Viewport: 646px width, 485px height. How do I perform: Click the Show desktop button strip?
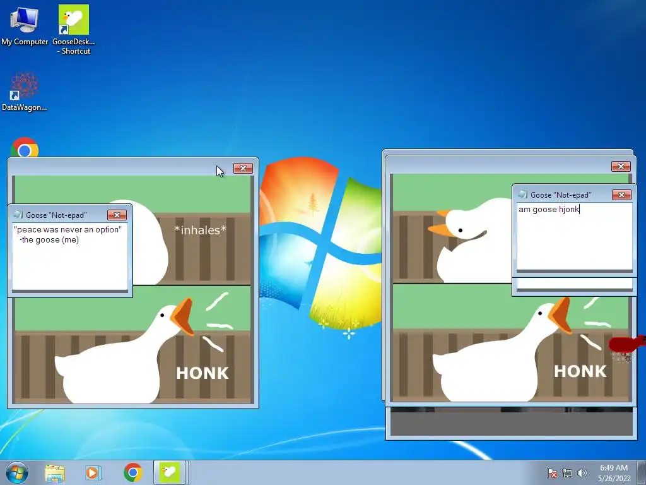click(x=642, y=472)
